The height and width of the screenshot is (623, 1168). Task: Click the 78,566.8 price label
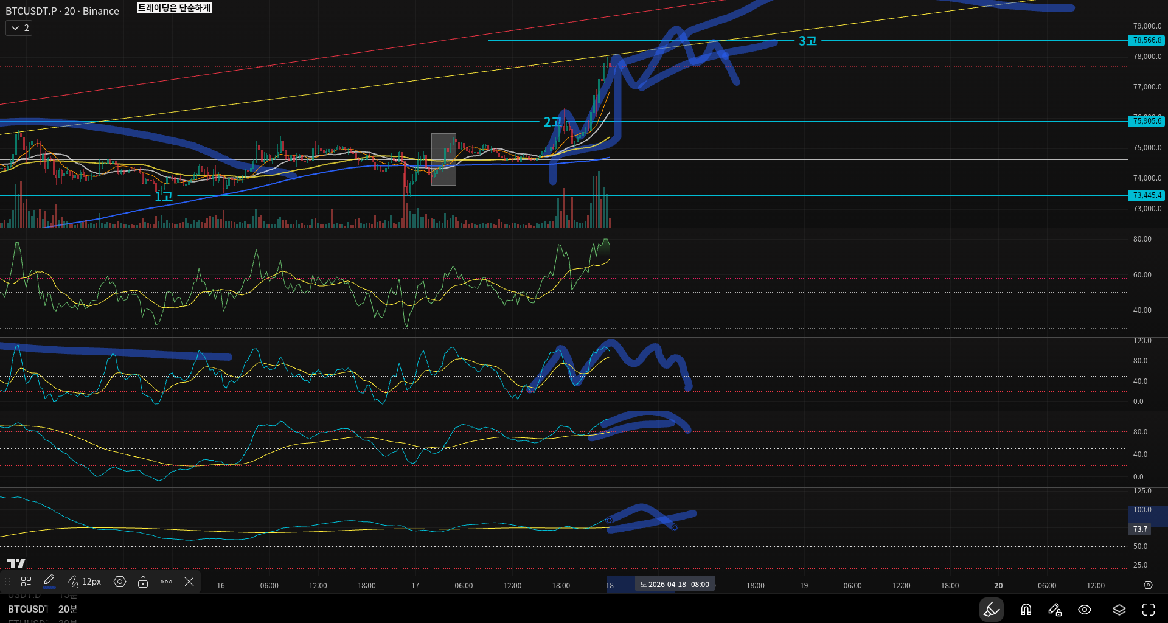(1147, 40)
